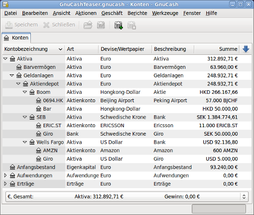The width and height of the screenshot is (254, 215).
Task: Click the Geldanlagen account icon
Action: point(19,75)
